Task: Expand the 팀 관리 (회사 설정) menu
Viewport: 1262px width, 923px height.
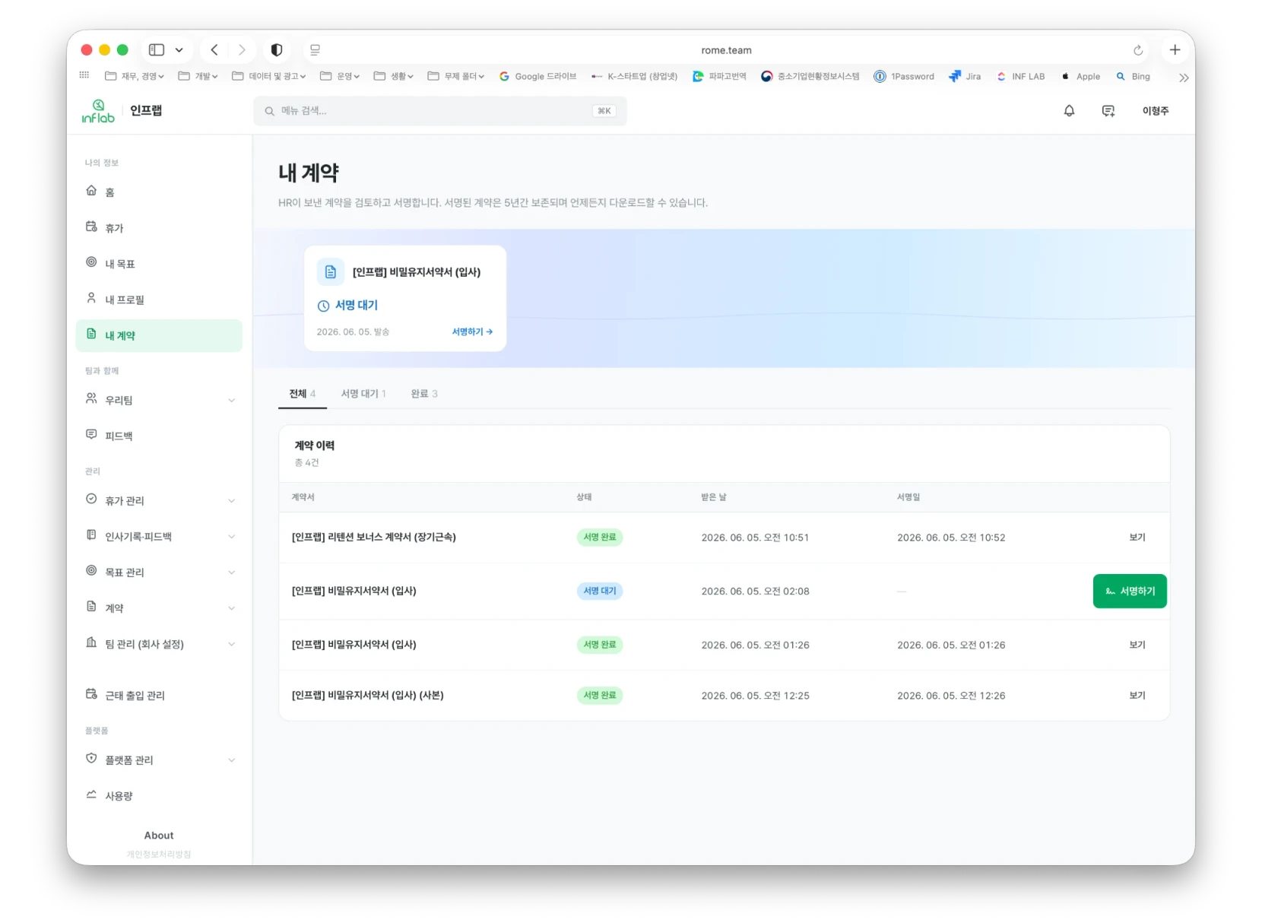Action: point(232,644)
